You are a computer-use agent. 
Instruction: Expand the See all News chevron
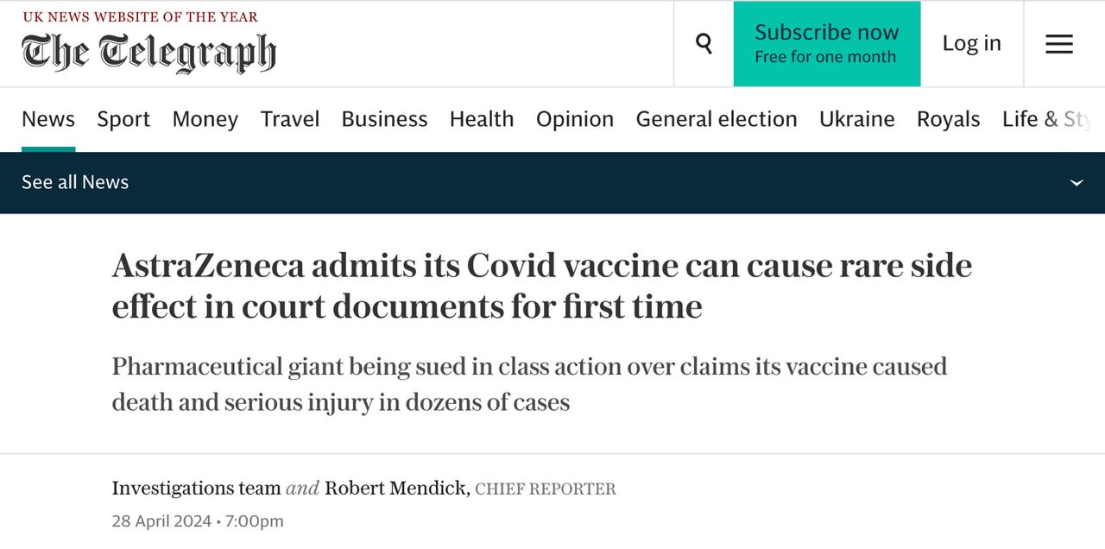pyautogui.click(x=1077, y=183)
